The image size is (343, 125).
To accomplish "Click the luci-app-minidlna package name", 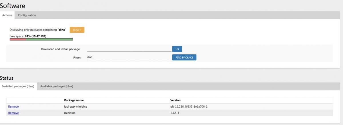I will pos(75,107).
